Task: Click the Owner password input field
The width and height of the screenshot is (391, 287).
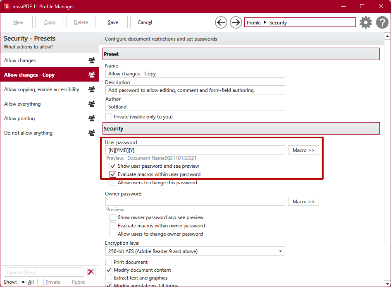Action: point(195,201)
